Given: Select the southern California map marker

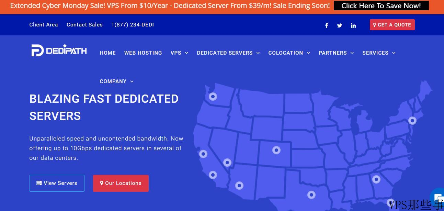Looking at the screenshot, I should point(213,175).
